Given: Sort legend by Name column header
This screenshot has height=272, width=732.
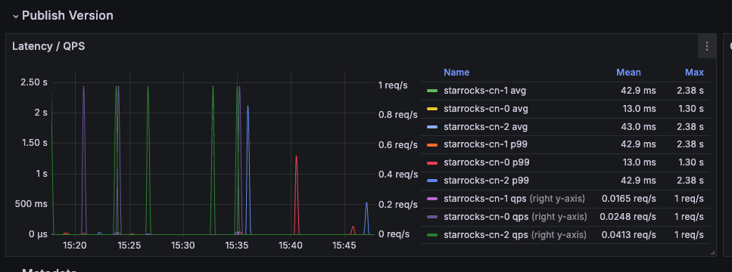Looking at the screenshot, I should [x=456, y=73].
